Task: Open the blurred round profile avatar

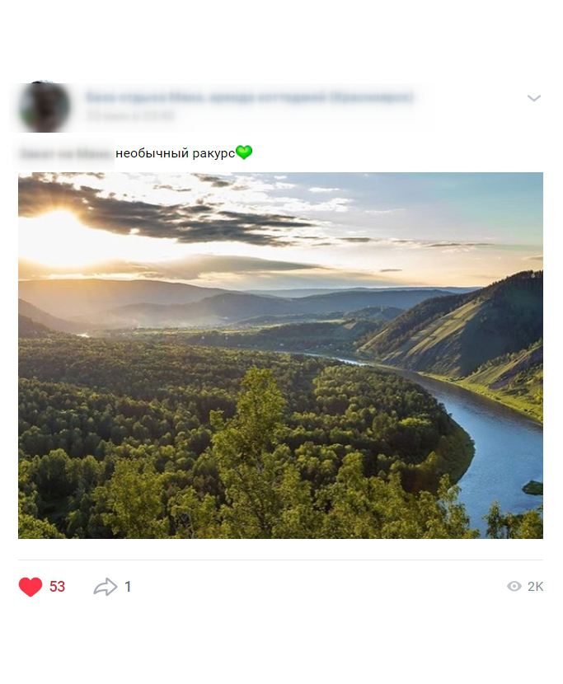Action: tap(44, 107)
